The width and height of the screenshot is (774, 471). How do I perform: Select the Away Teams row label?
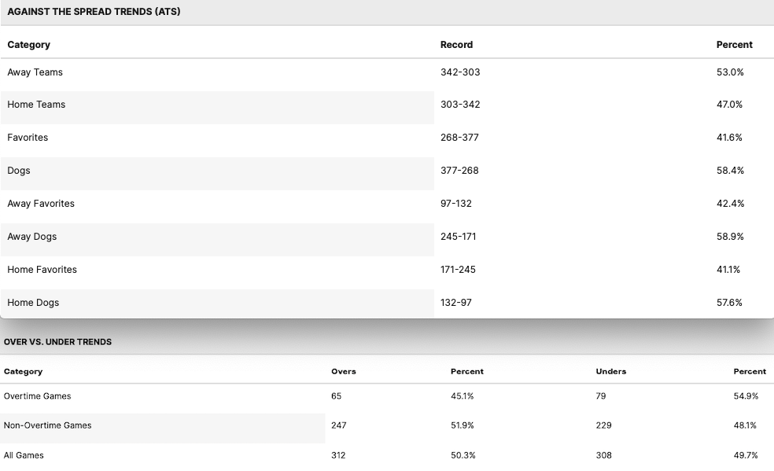coord(35,72)
